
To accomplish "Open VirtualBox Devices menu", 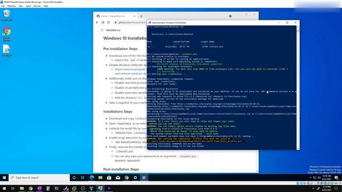I will tap(37, 6).
